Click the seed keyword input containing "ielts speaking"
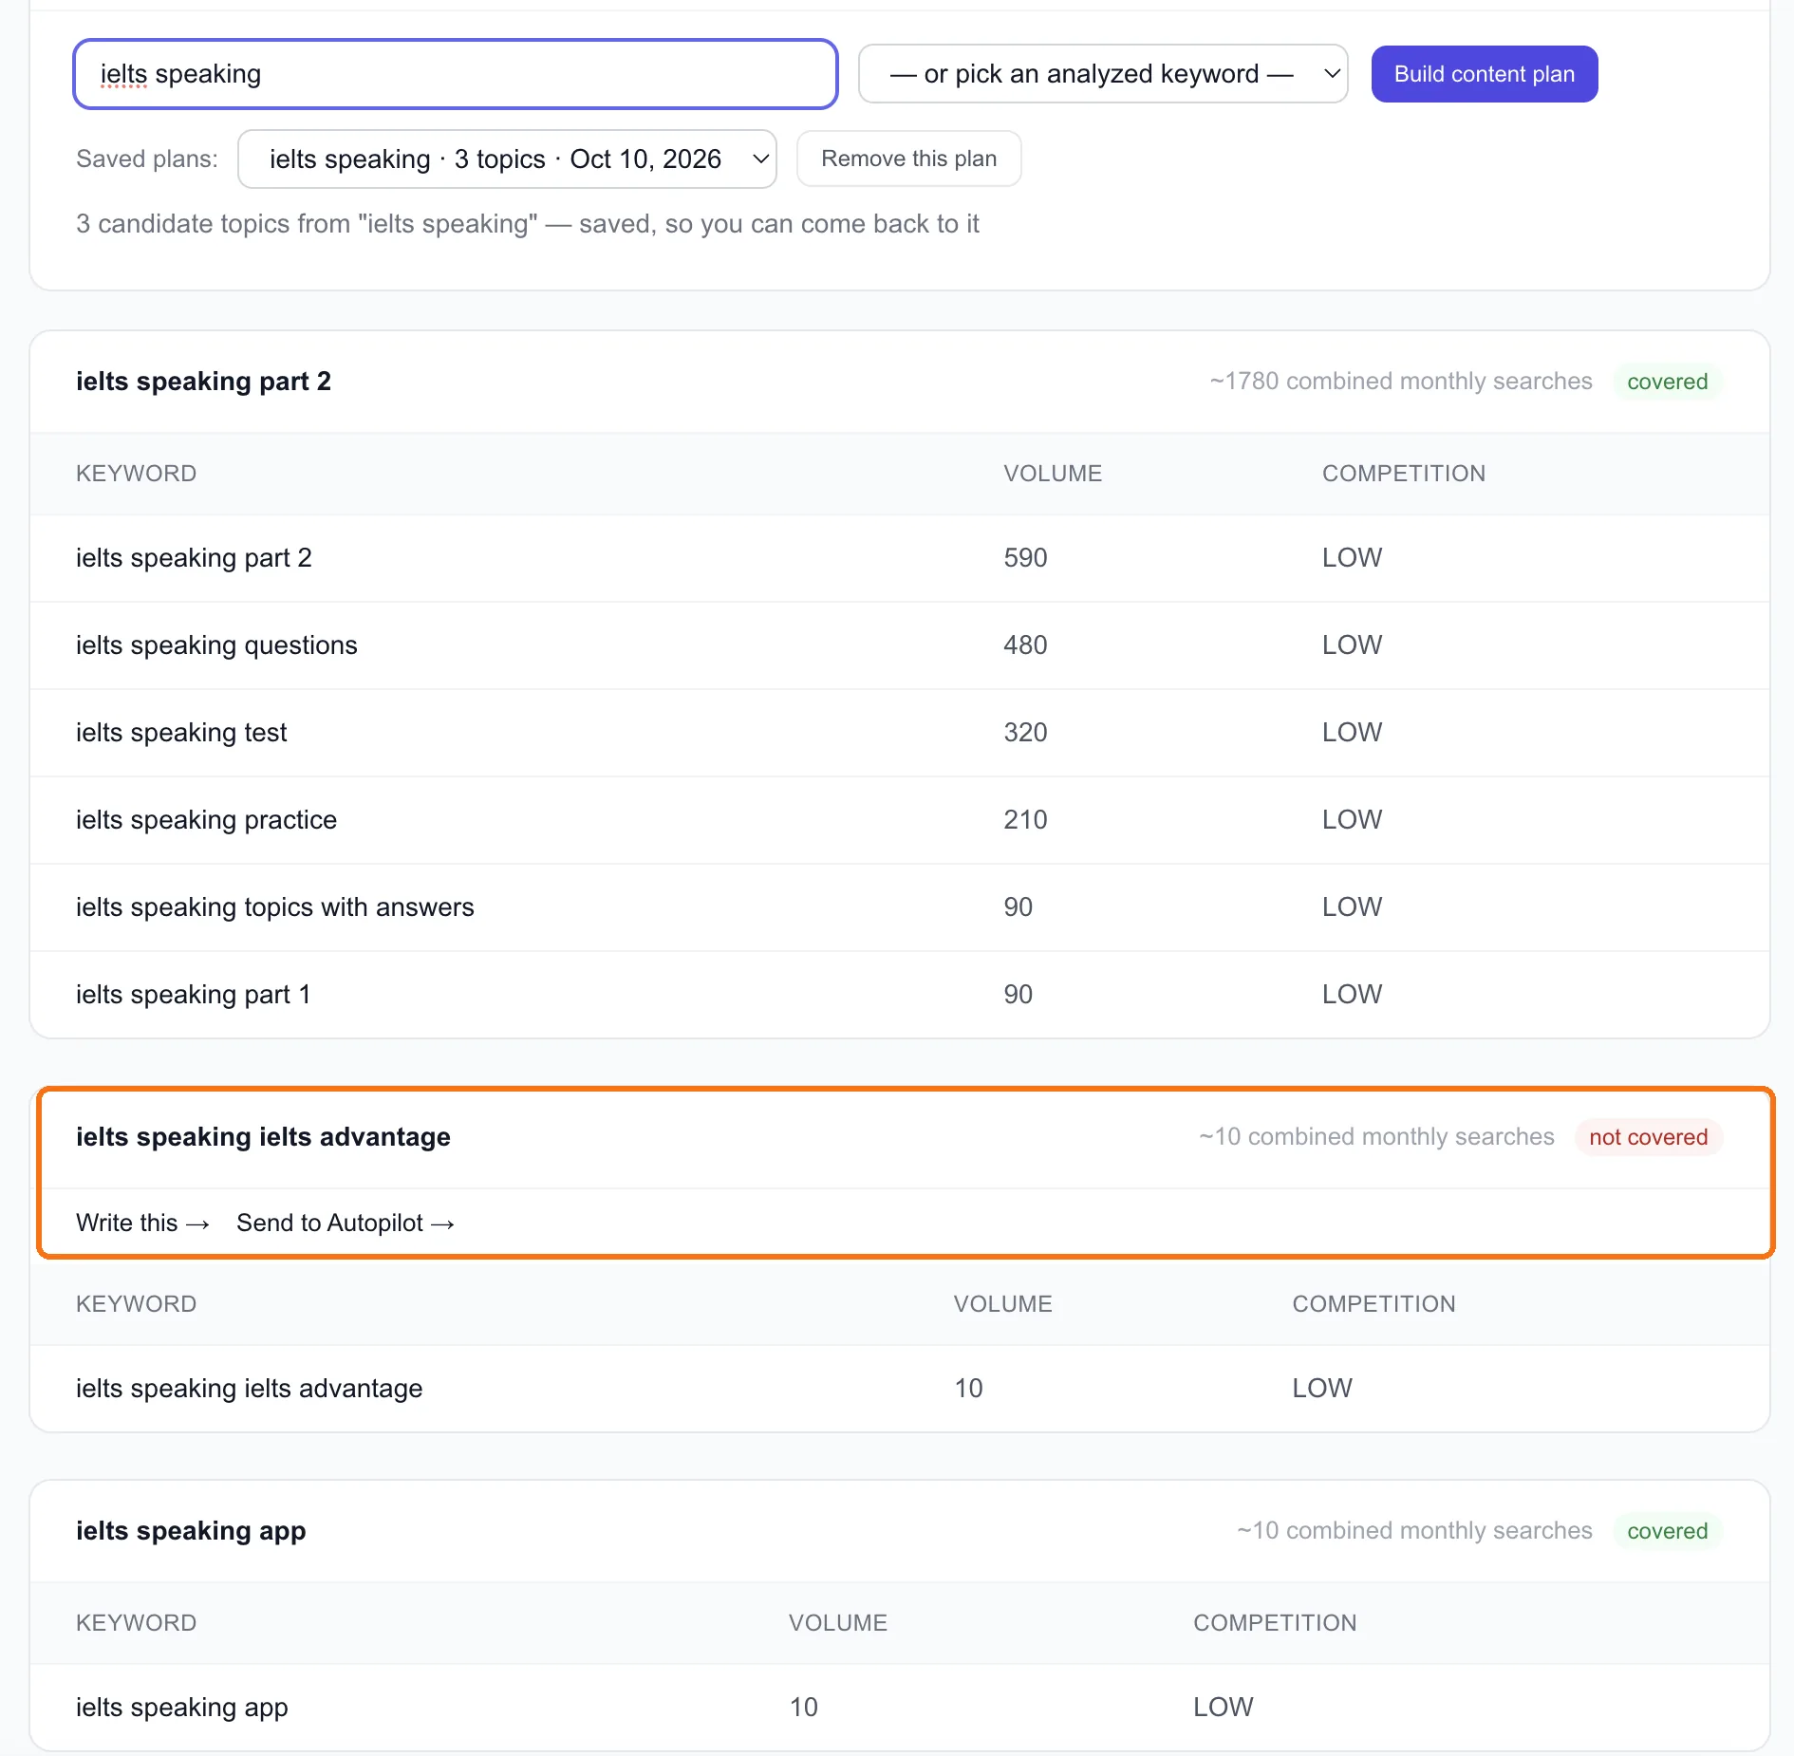Screen dimensions: 1794x1756 pyautogui.click(x=456, y=74)
